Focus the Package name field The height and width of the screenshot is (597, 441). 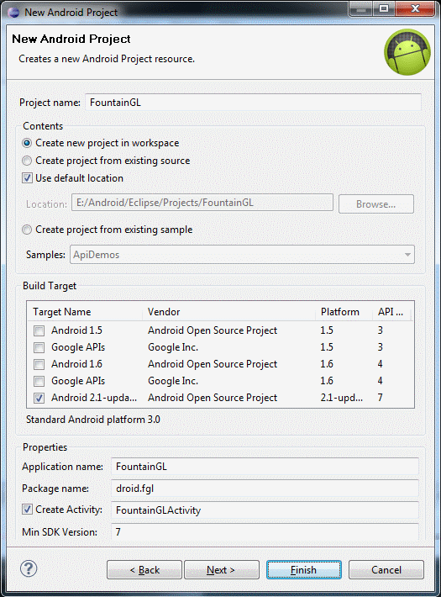[x=265, y=488]
